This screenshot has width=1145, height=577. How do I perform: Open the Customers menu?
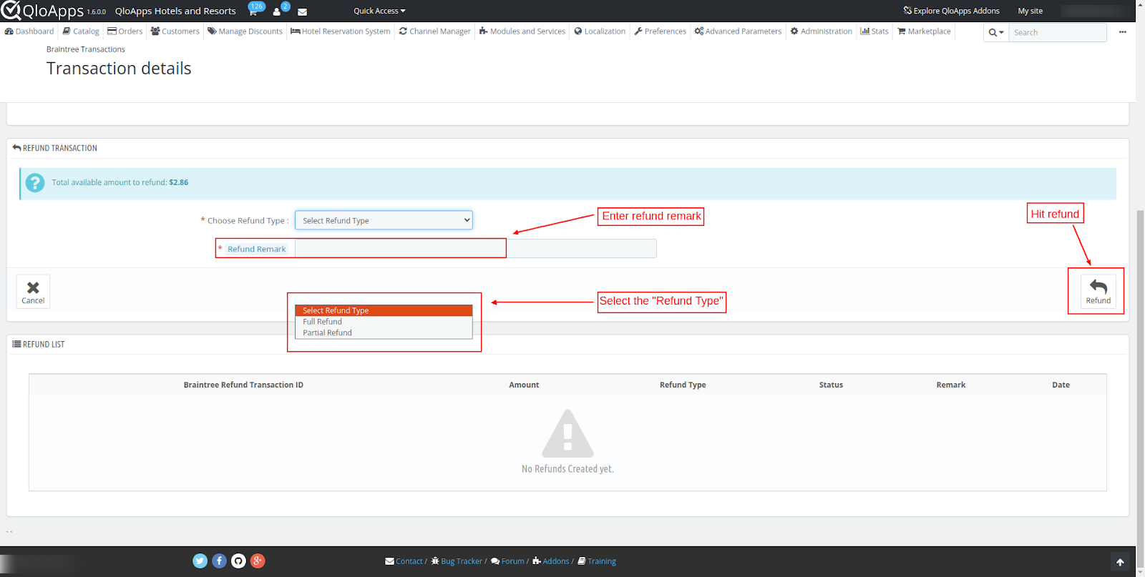click(x=175, y=31)
